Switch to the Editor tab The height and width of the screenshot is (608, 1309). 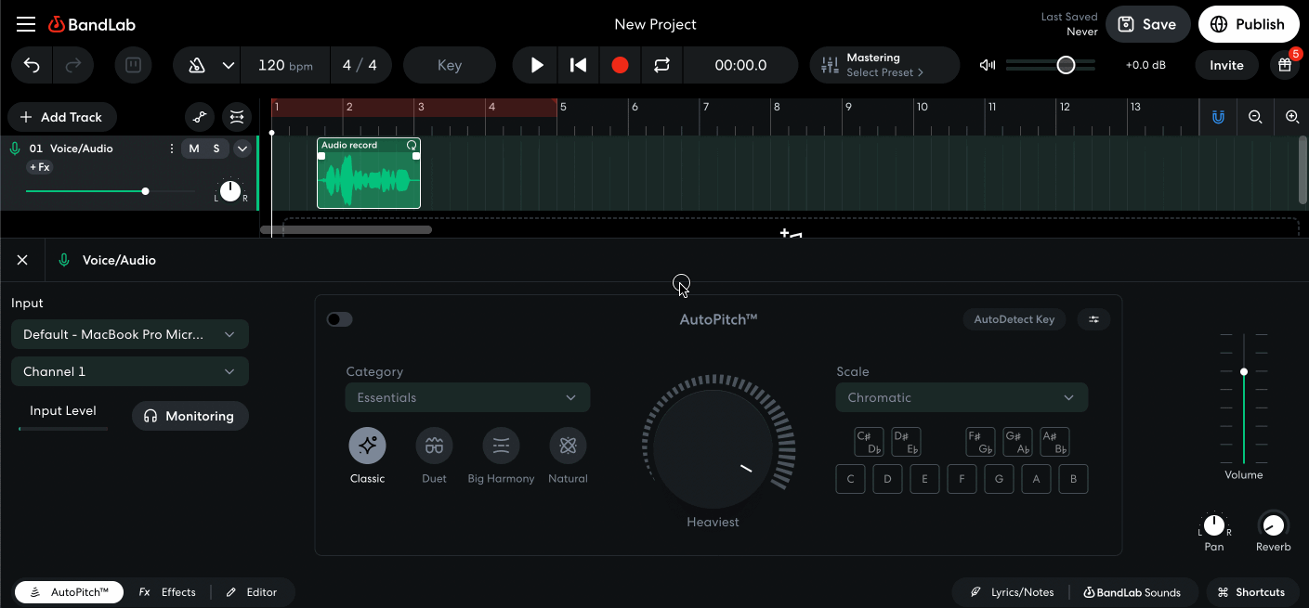point(252,592)
